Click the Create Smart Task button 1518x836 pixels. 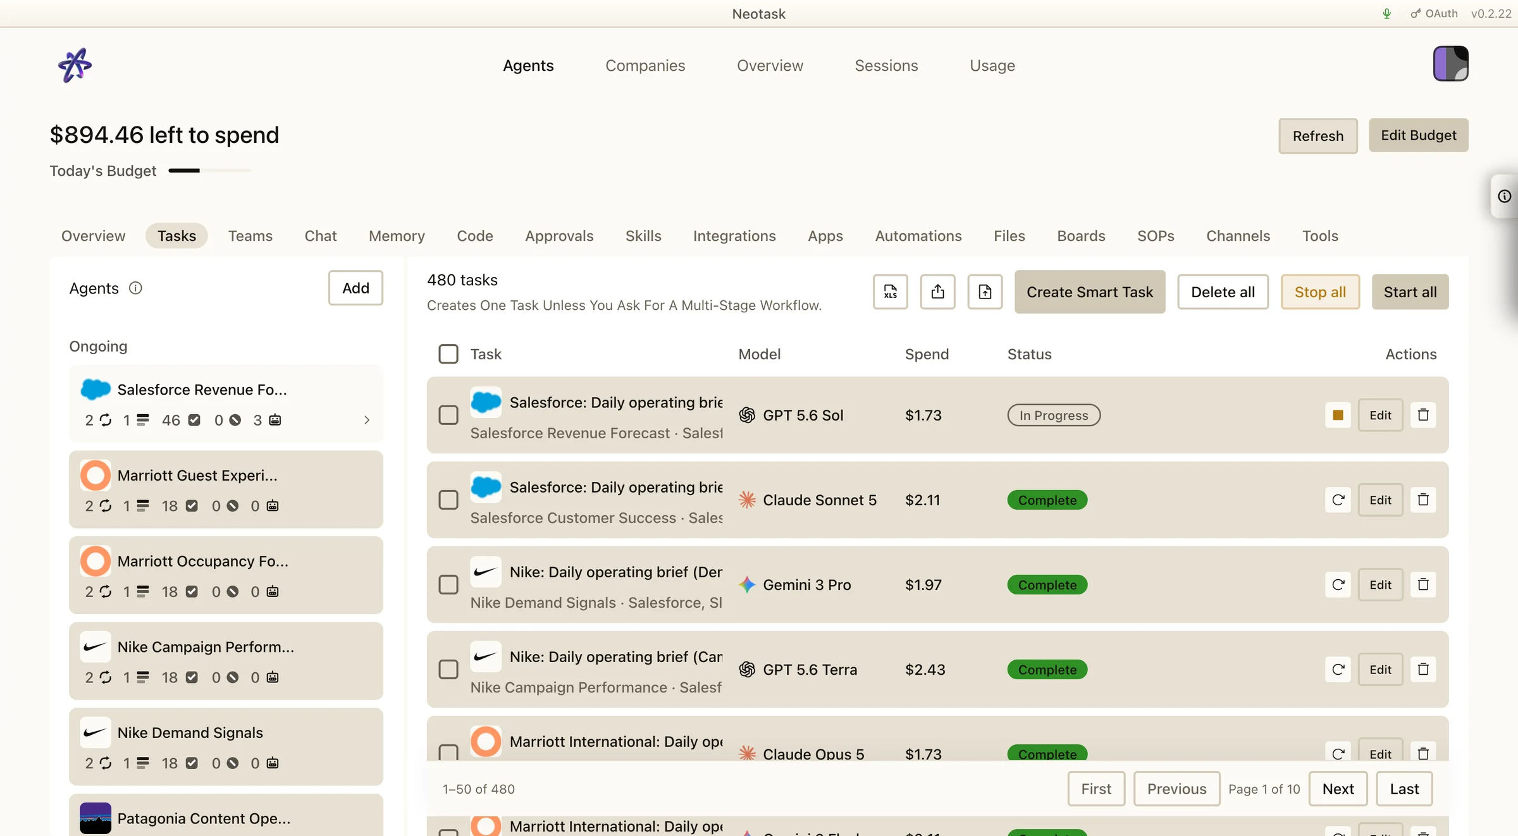click(1090, 292)
